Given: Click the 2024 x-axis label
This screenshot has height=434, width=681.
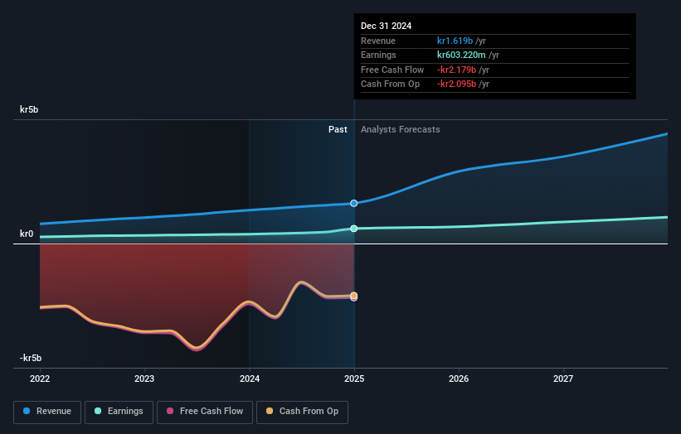Looking at the screenshot, I should click(x=250, y=379).
